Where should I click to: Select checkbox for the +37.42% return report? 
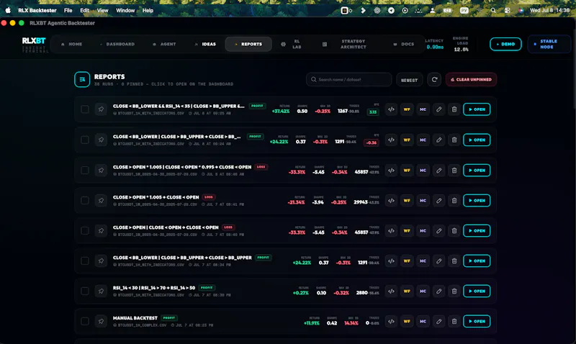coord(84,109)
